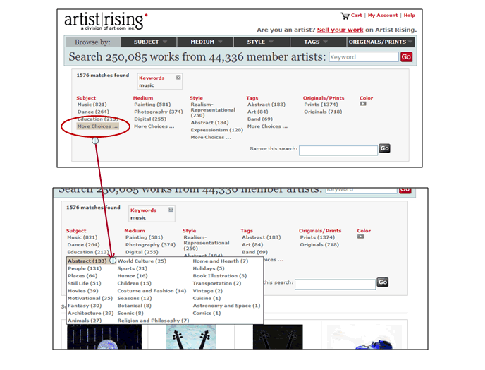
Task: Pick Astronomy and Space (1) subject
Action: tap(226, 306)
